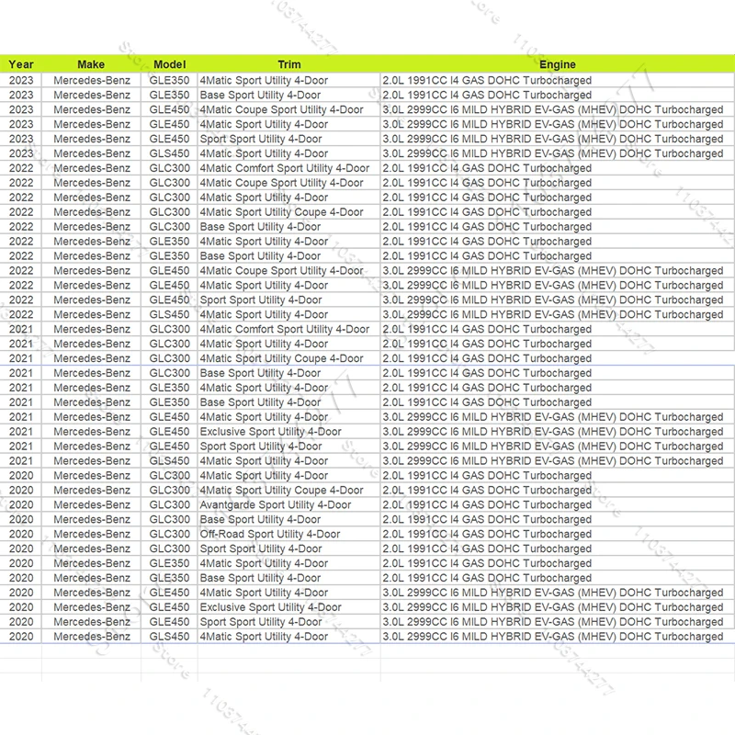
Task: Select the GLE450 model cell in the 2020 Exclusive row
Action: tap(169, 607)
